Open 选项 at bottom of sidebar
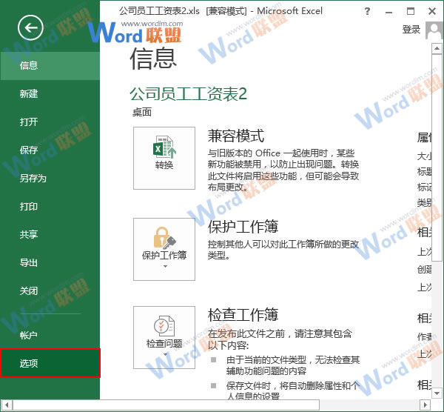This screenshot has height=412, width=444. [x=30, y=363]
